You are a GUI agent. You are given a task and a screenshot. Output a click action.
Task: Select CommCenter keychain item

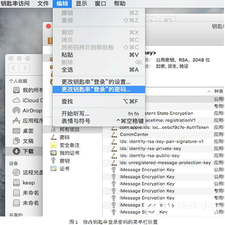click(163, 135)
